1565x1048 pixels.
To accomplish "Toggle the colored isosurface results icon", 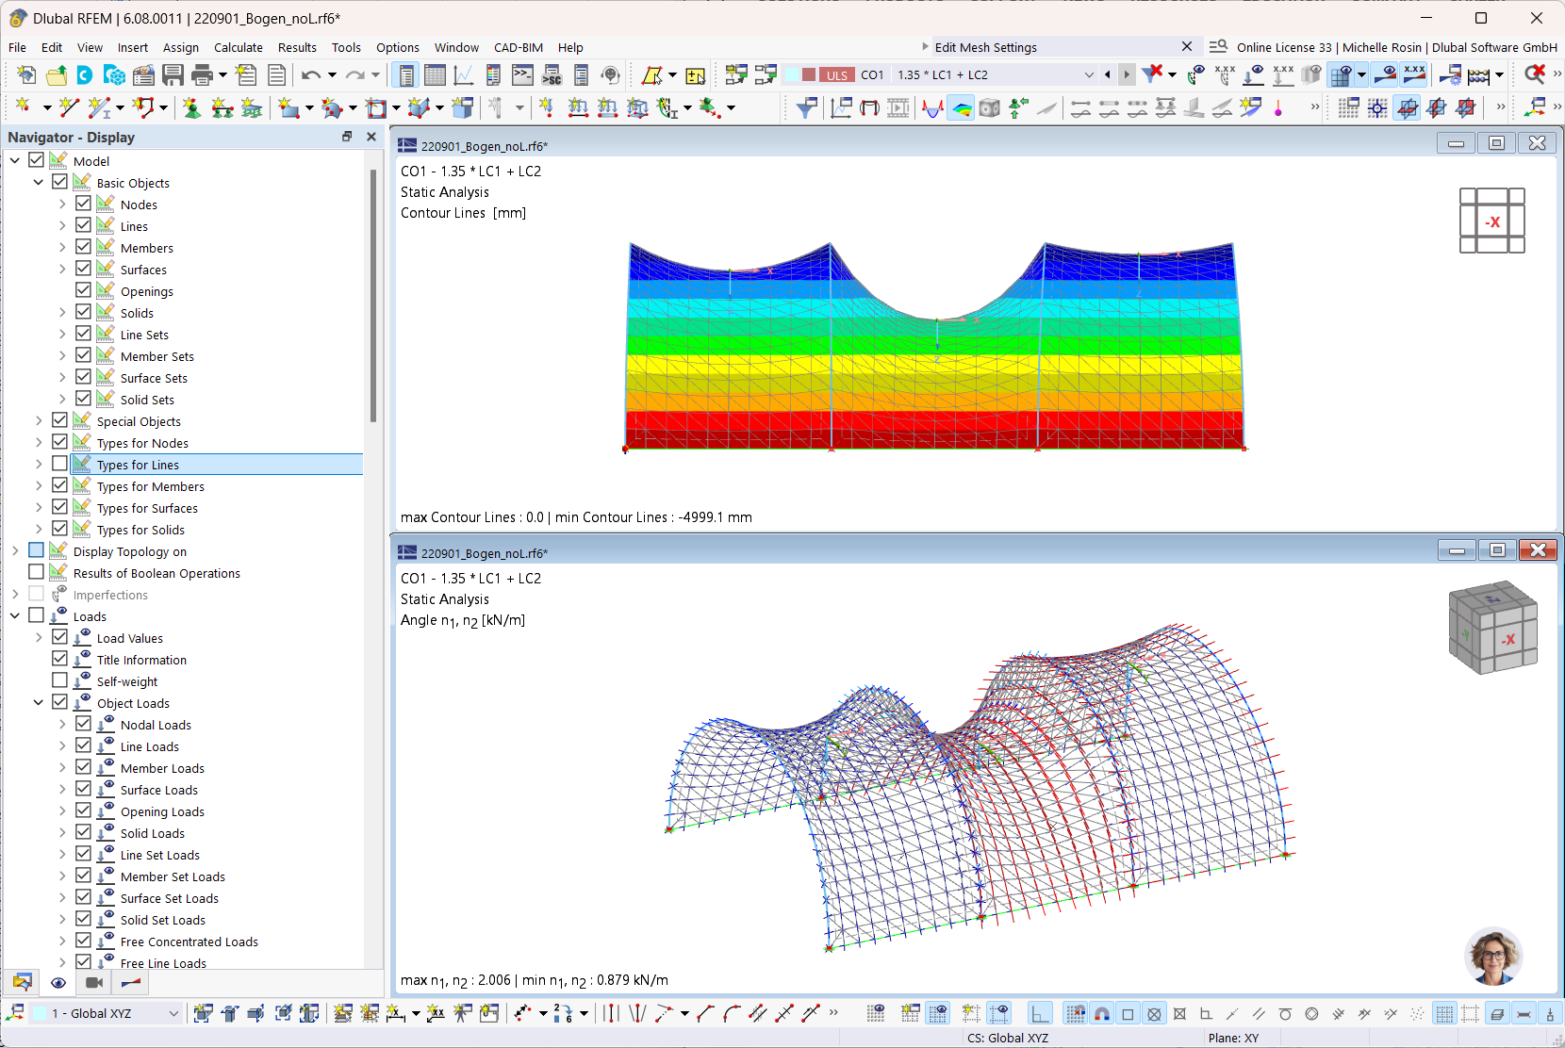I will [961, 108].
